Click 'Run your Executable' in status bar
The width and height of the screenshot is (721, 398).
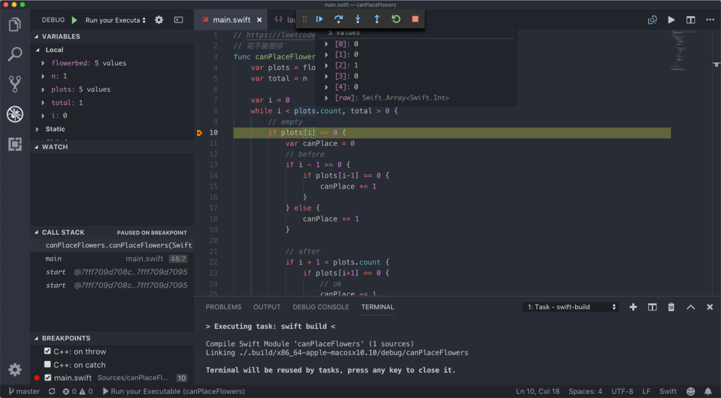(173, 392)
